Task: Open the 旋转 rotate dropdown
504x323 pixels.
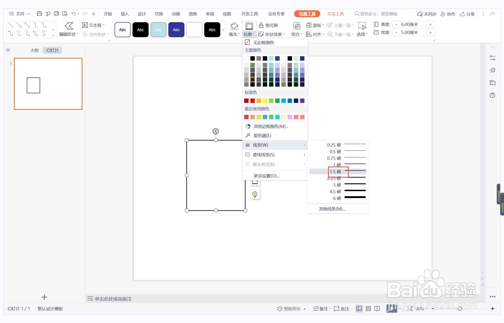Action: click(317, 25)
